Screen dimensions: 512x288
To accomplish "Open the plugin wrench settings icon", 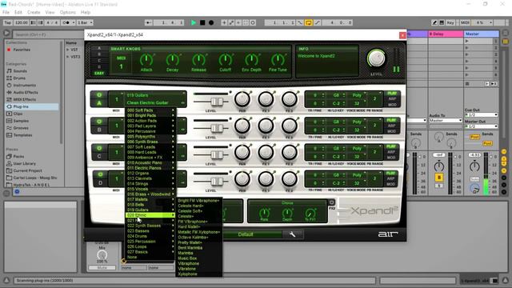I will 292,234.
